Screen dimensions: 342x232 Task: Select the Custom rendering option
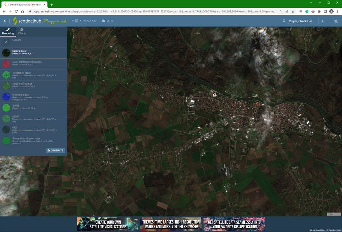tap(33, 42)
